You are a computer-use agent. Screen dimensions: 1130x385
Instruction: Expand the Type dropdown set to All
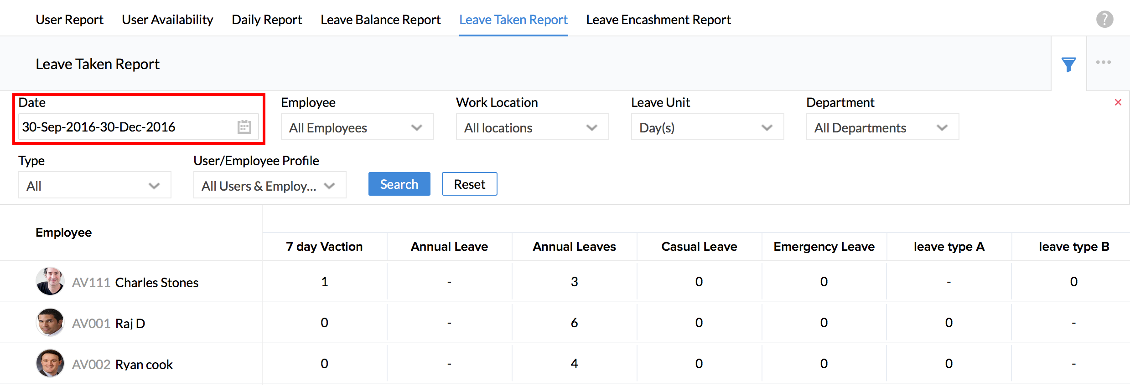[x=94, y=186]
